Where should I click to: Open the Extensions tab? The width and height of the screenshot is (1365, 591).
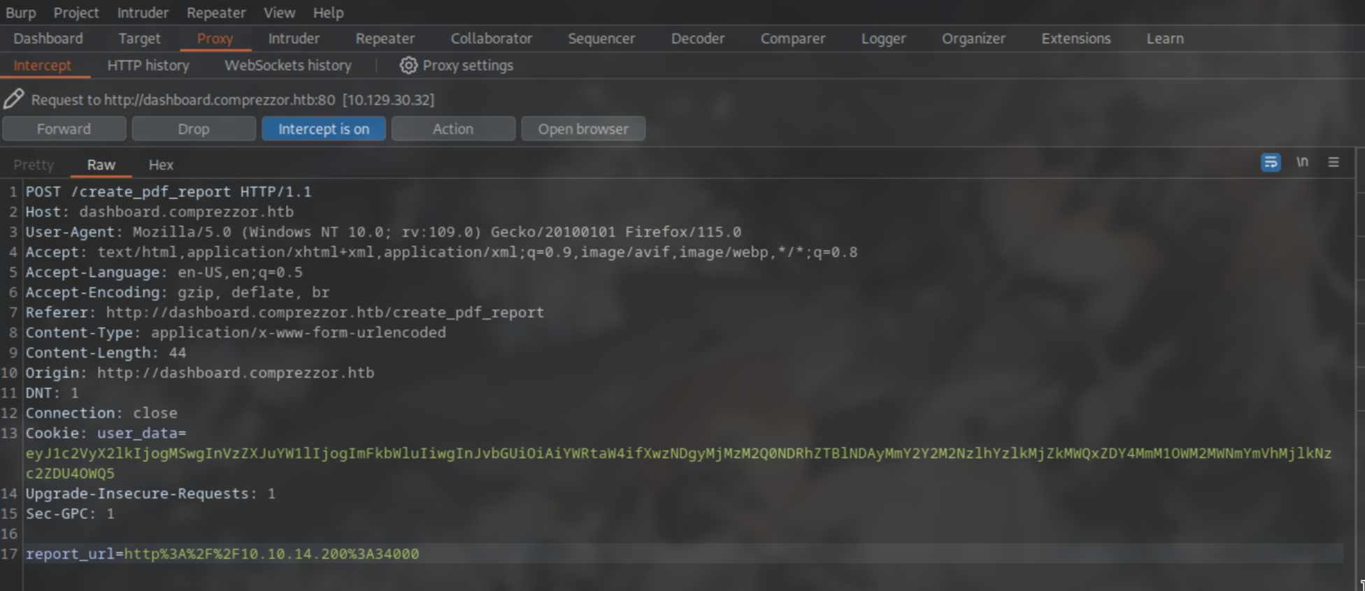coord(1076,38)
